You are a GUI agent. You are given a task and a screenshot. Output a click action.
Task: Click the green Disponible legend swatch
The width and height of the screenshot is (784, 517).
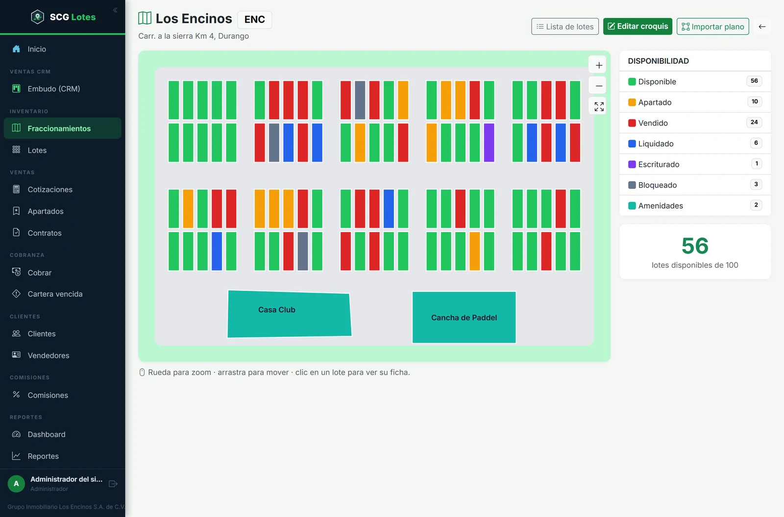[x=632, y=82]
